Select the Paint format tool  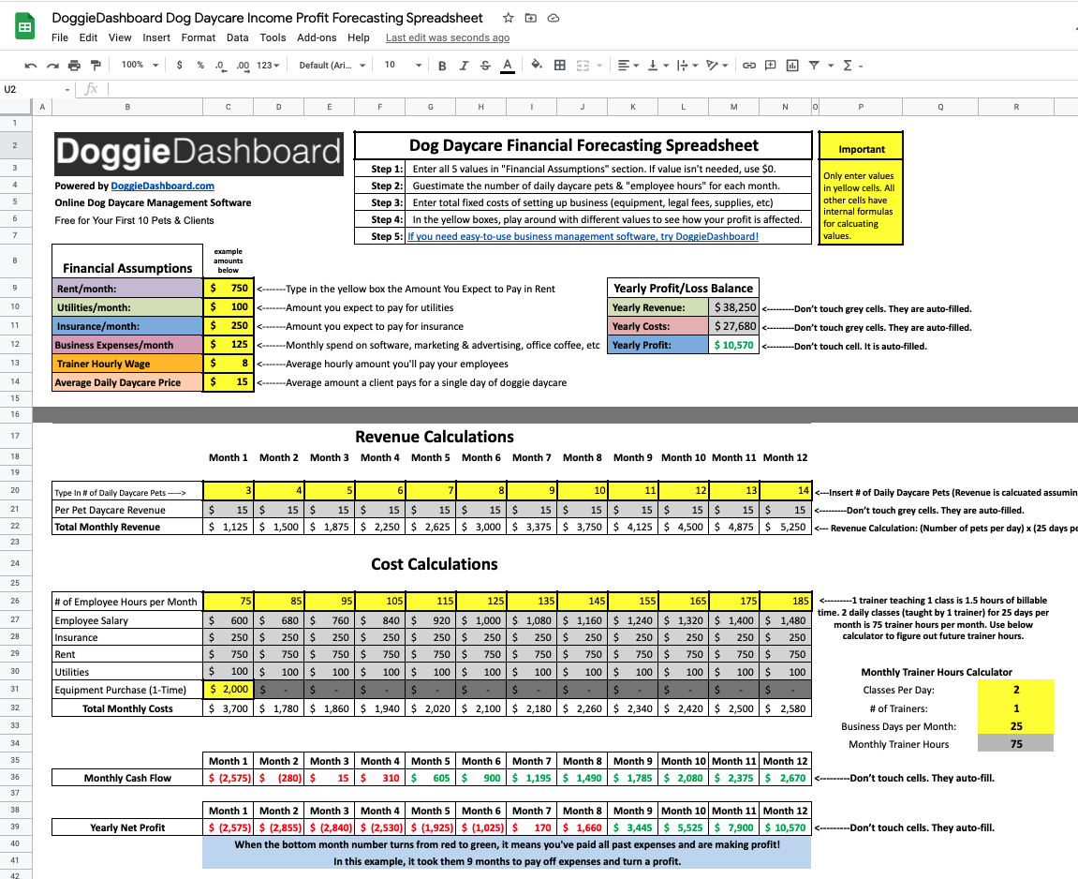click(x=96, y=66)
